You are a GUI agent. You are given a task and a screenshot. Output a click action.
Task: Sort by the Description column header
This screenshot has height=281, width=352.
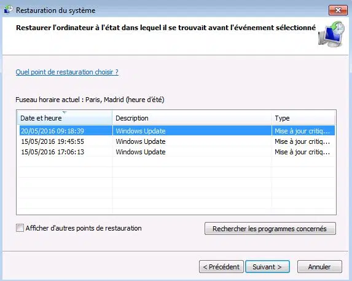[192, 117]
